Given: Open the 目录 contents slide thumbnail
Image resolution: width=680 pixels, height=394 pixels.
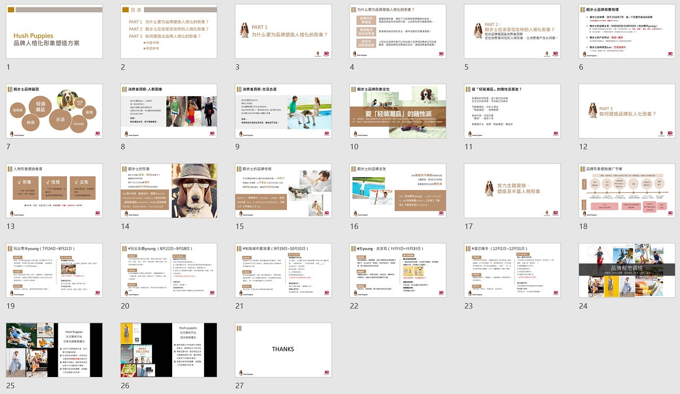Looking at the screenshot, I should [x=169, y=31].
